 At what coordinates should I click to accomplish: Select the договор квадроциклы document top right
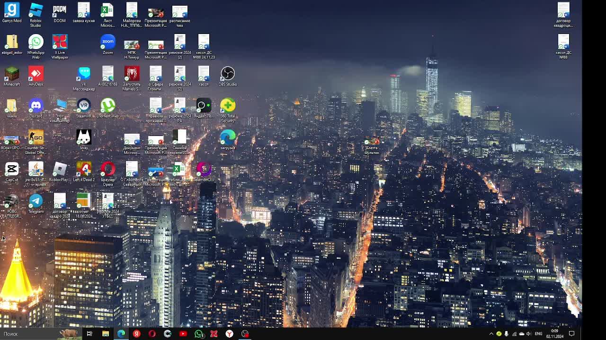pos(563,15)
